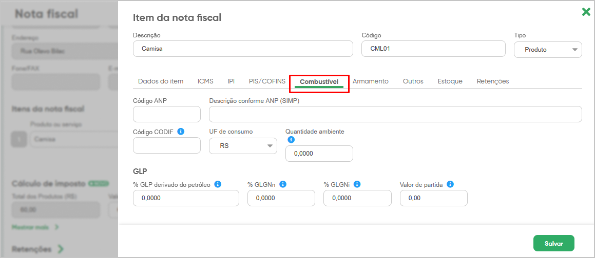Click the Descrição conforme ANP (SIMP) field
This screenshot has height=258, width=595.
click(x=395, y=114)
